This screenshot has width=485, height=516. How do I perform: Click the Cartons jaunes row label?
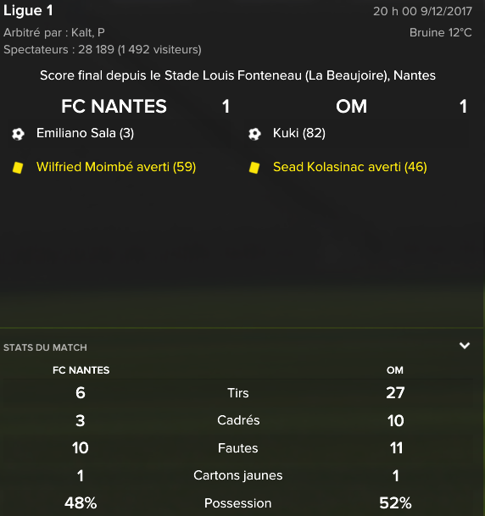[237, 475]
